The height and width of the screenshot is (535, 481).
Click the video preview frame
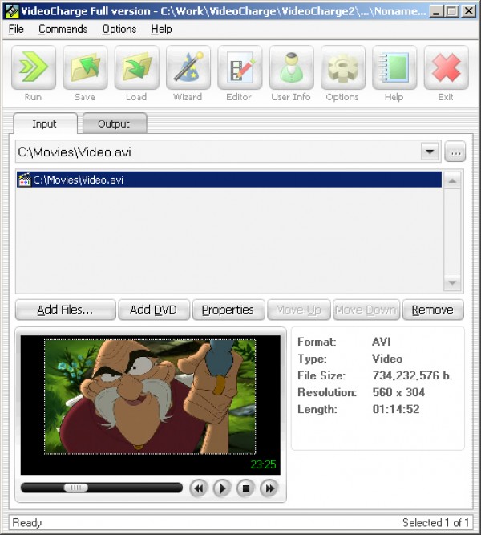tap(150, 396)
